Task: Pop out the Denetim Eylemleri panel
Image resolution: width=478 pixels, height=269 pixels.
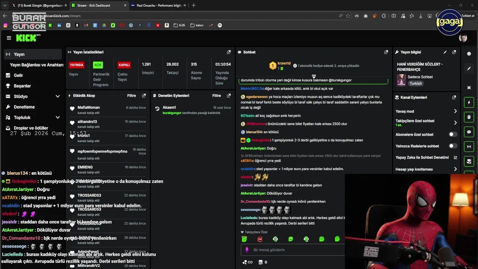Action: 229,96
